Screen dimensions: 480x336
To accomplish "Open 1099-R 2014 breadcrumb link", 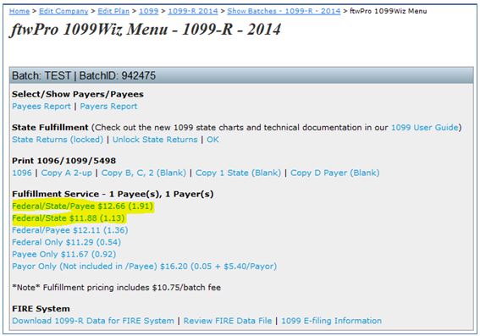I will tap(193, 11).
